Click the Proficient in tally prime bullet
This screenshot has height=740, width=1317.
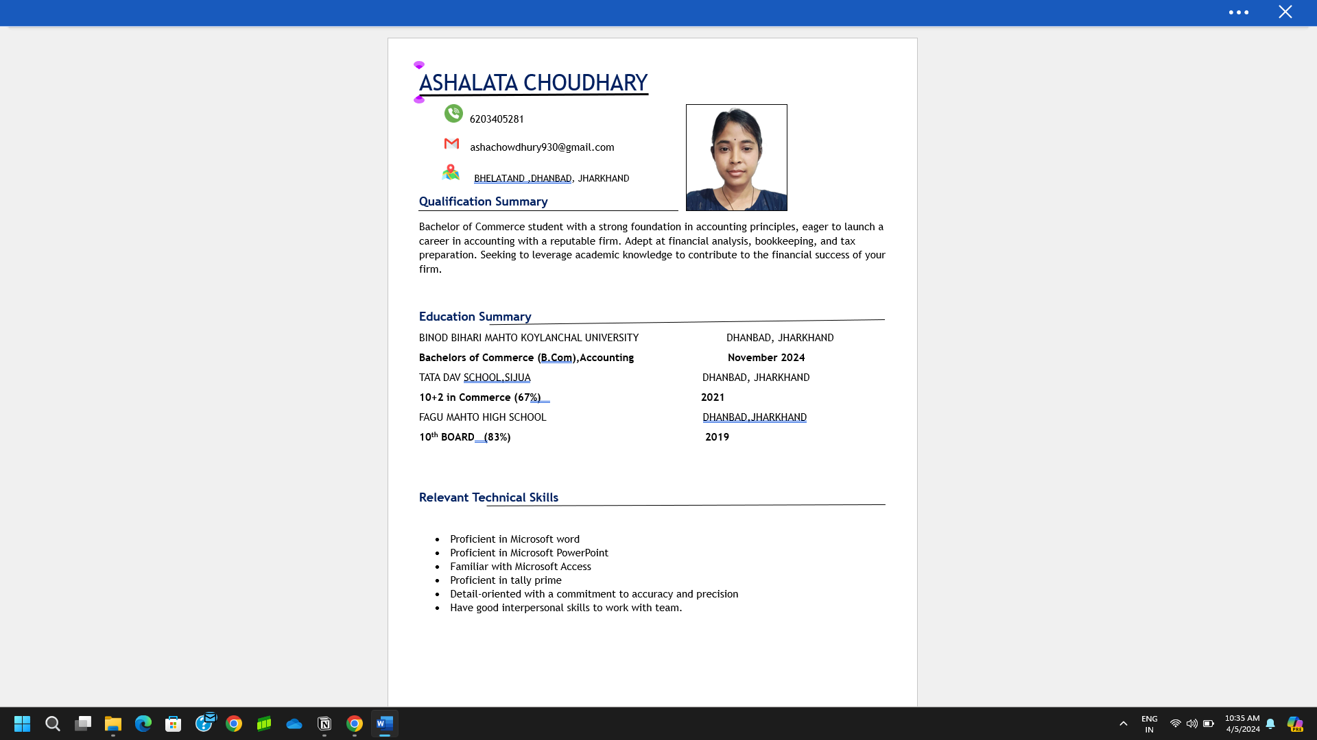[506, 580]
